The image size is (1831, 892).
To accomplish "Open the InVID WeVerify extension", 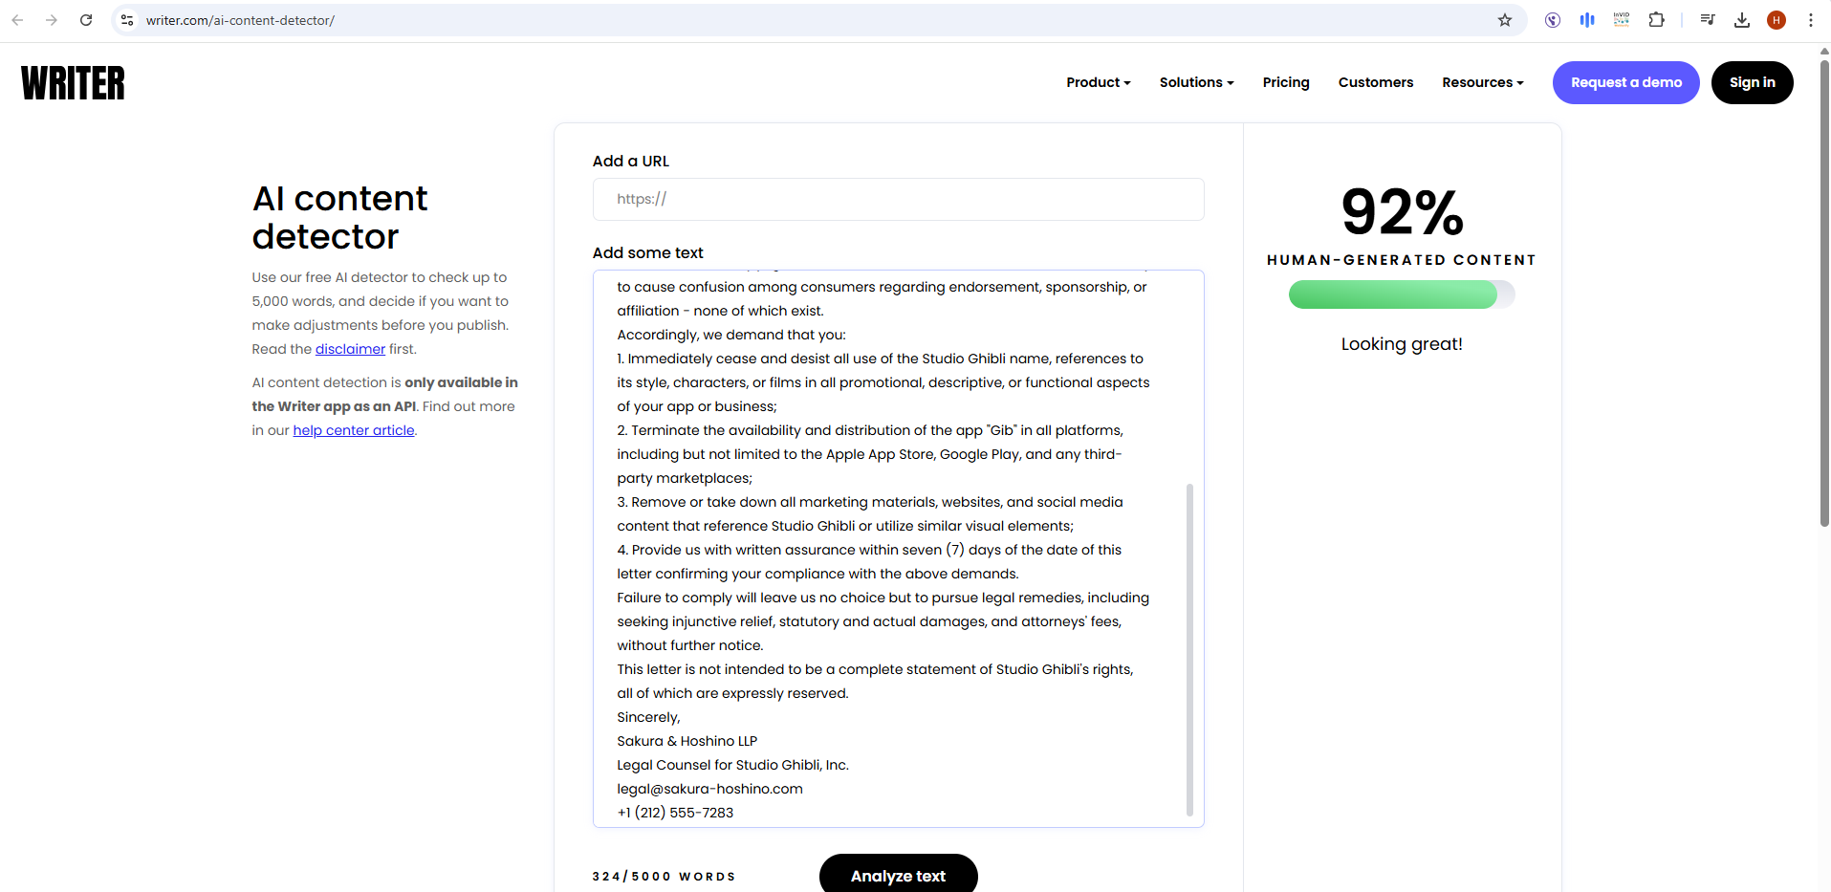I will [x=1621, y=20].
